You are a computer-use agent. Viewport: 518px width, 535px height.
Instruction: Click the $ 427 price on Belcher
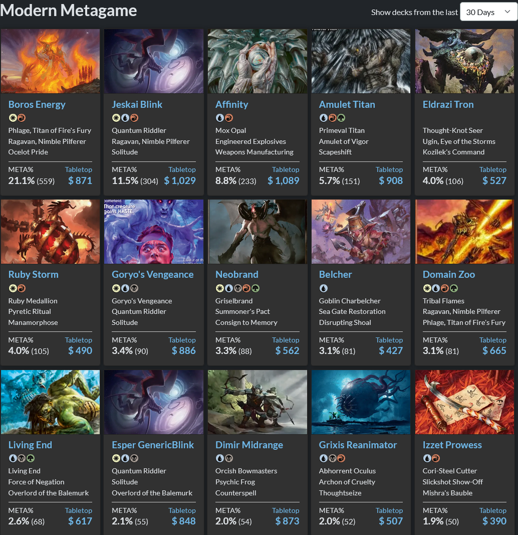(x=391, y=350)
